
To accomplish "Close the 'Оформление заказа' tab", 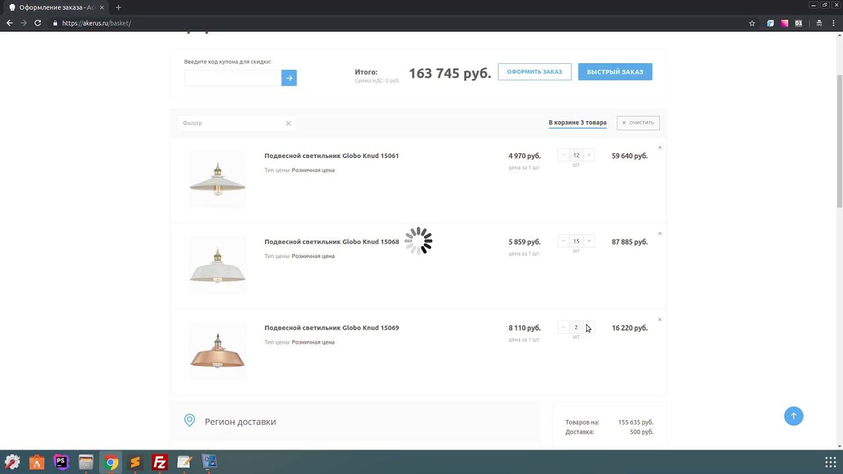I will point(101,7).
